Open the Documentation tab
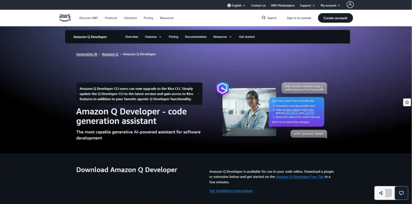 tap(196, 37)
